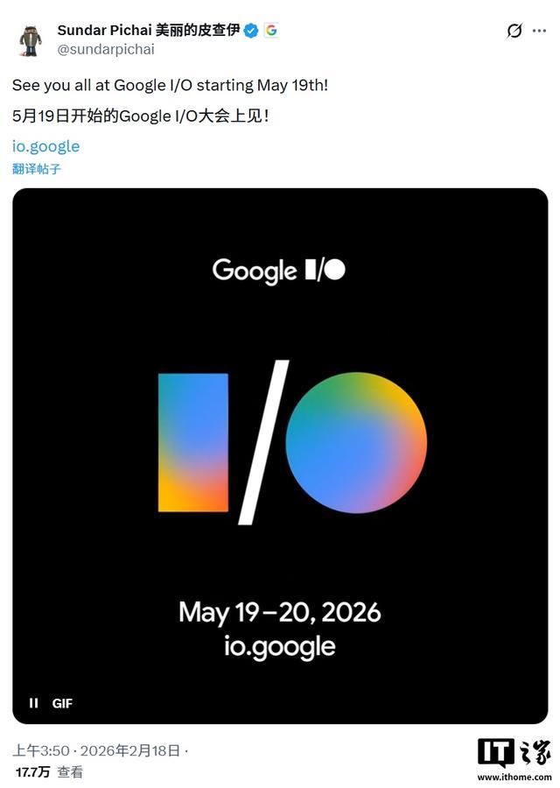
Task: Click the 17.7万 view count
Action: tap(32, 771)
